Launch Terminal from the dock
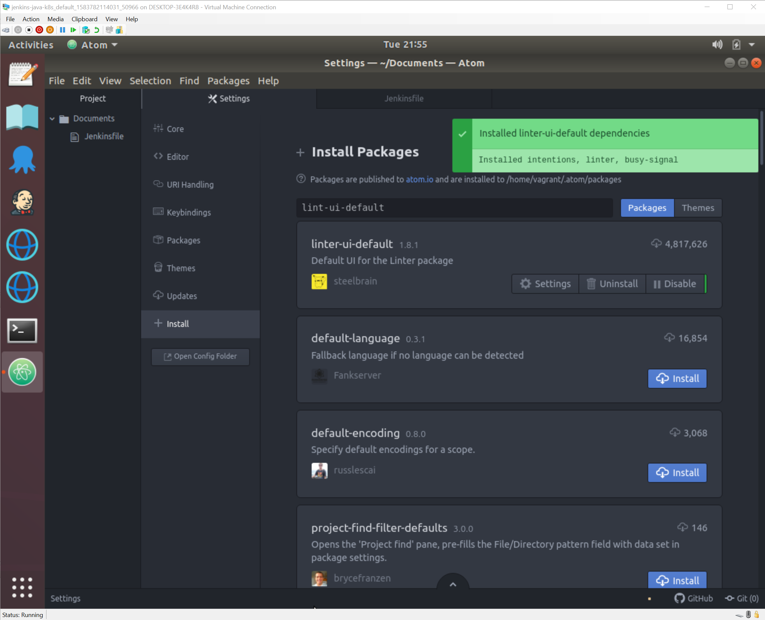The height and width of the screenshot is (620, 765). [22, 330]
